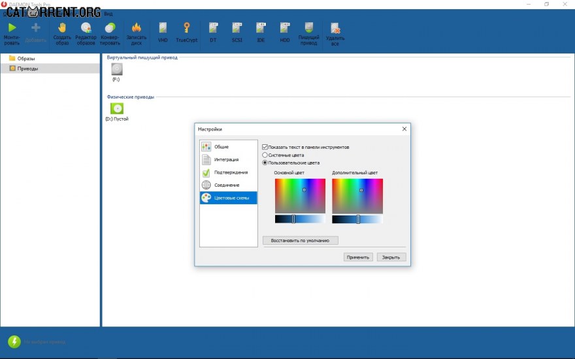Screen dimensions: 575x359
Task: Click the Удалить все icon
Action: click(x=335, y=28)
